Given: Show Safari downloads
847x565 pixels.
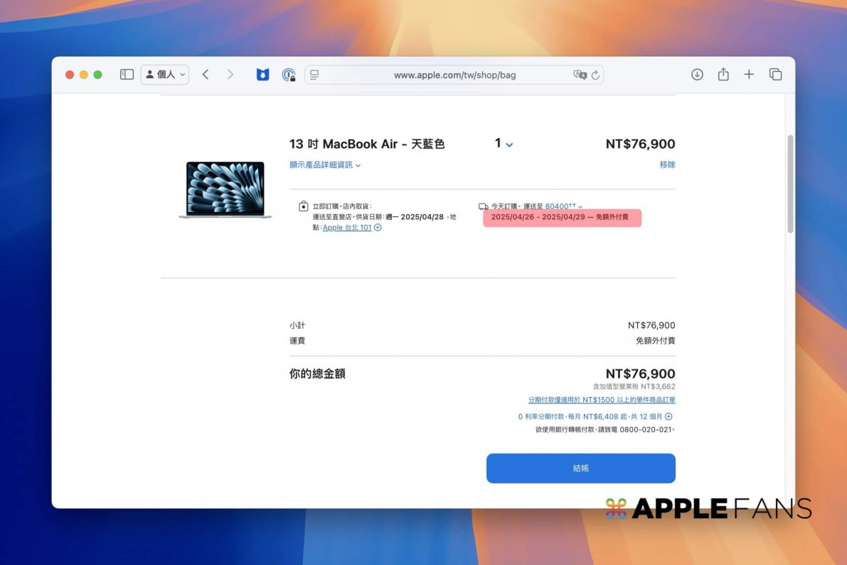Looking at the screenshot, I should point(697,75).
